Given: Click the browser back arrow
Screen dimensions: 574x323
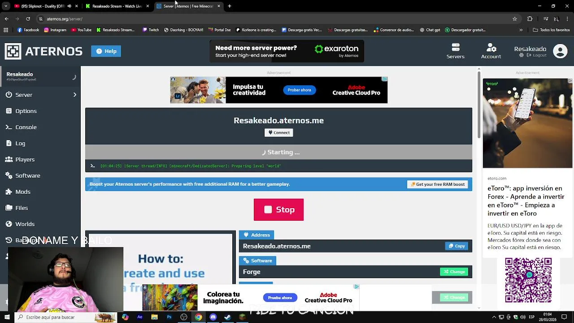Looking at the screenshot, I should tap(6, 19).
